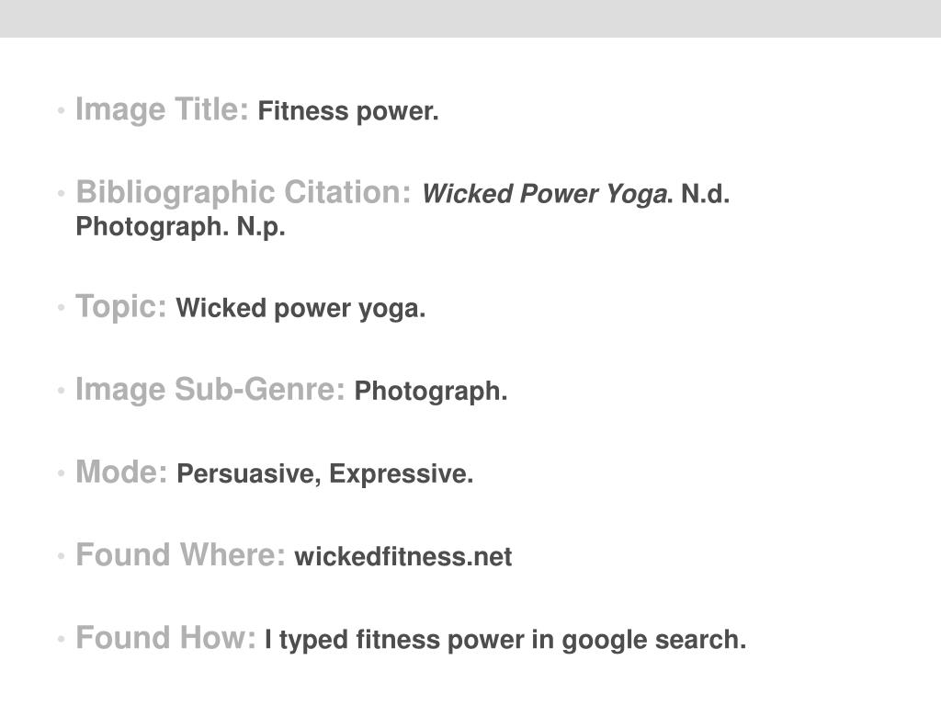Click the italic 'Wicked Power Yoga' citation
Viewport: 941px width, 706px height.
[x=545, y=194]
